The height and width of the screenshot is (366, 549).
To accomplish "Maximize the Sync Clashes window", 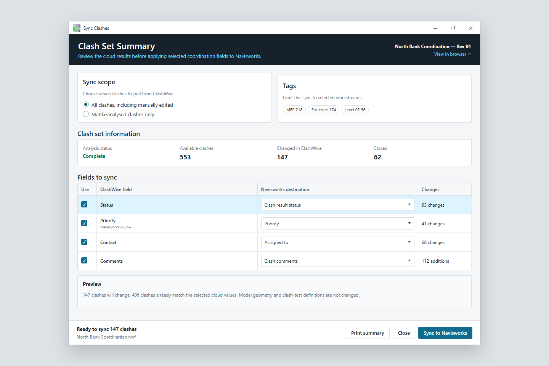I will coord(453,28).
